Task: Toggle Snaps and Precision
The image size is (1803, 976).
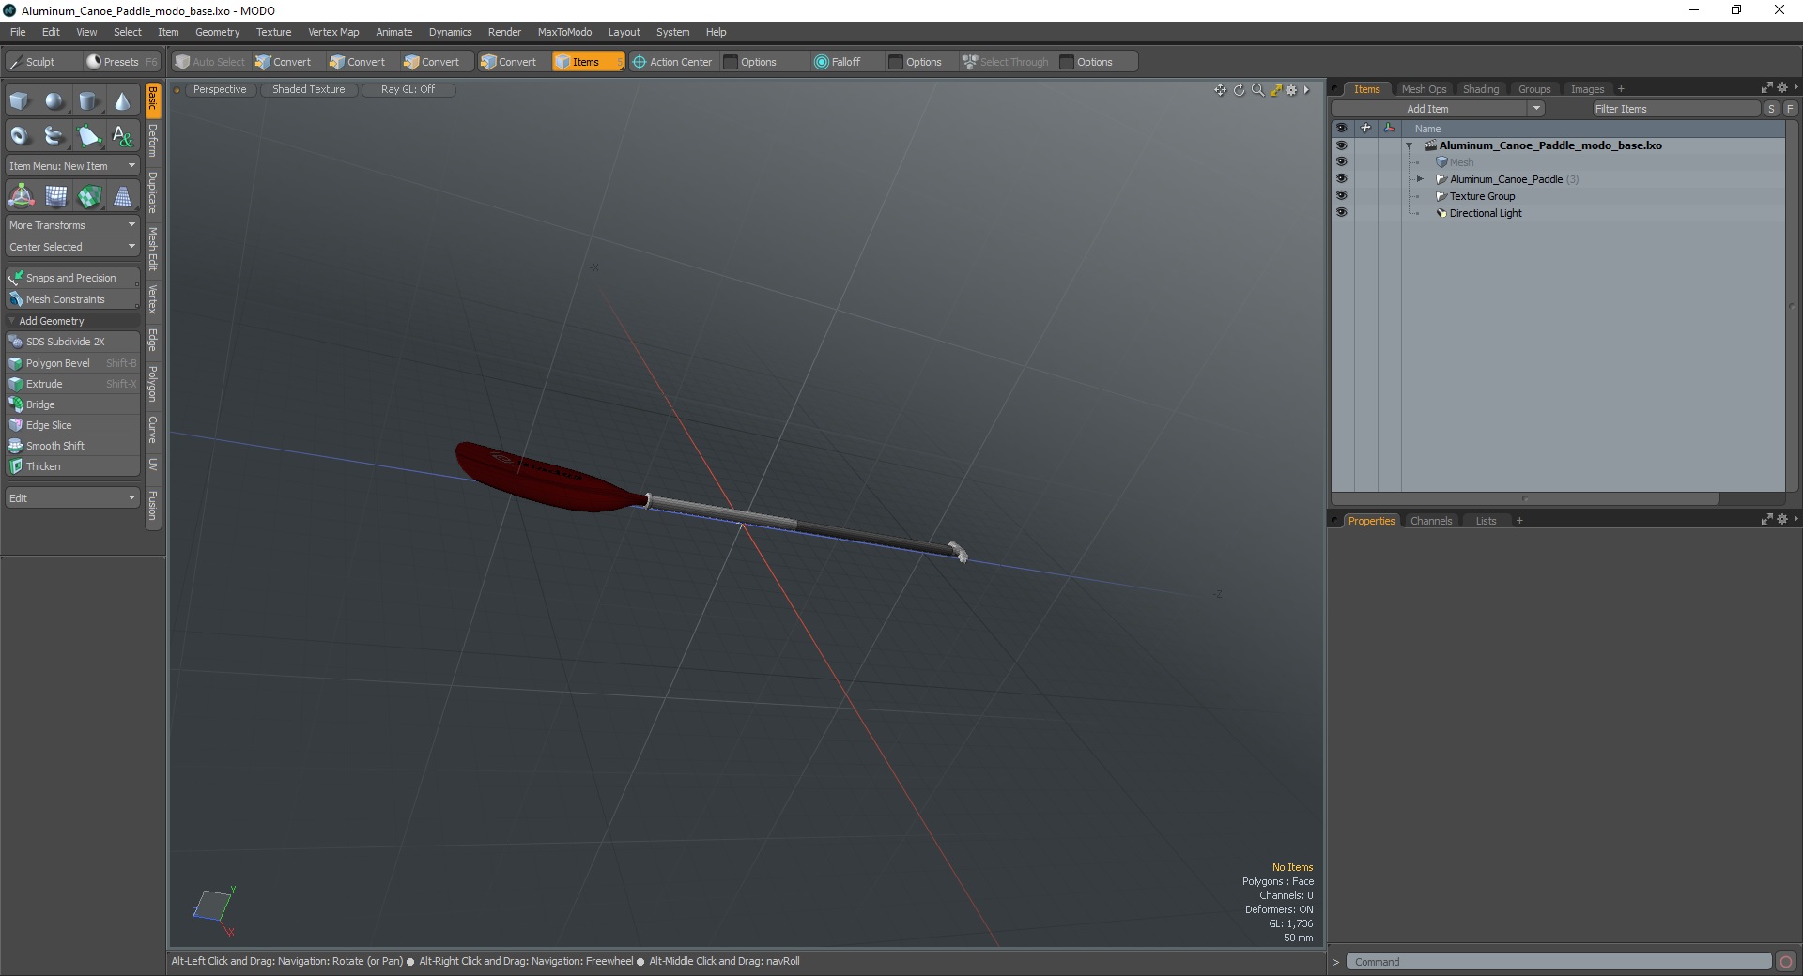Action: pos(72,278)
